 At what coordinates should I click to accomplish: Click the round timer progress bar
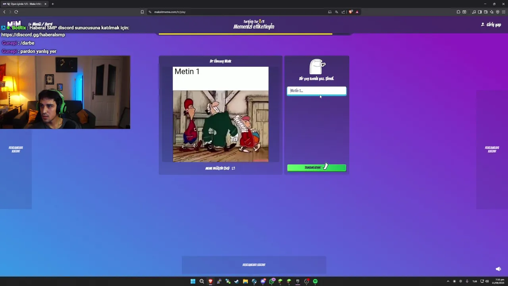254,34
